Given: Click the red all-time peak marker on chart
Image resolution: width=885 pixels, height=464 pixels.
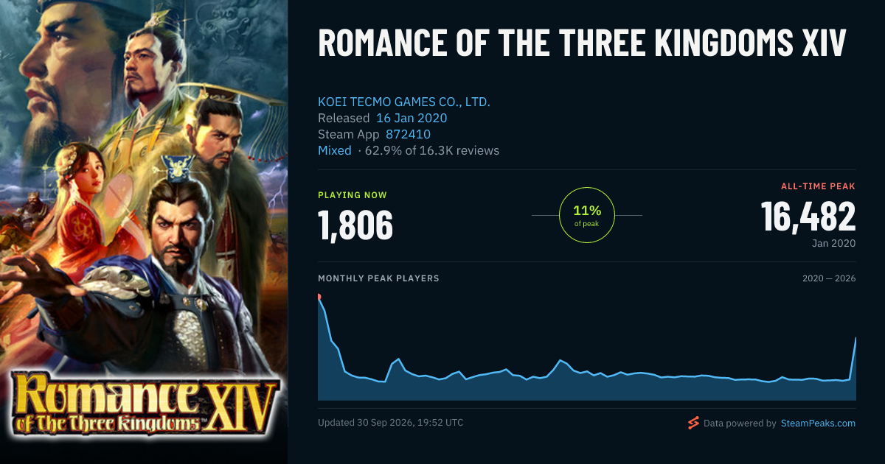Looking at the screenshot, I should pyautogui.click(x=319, y=297).
